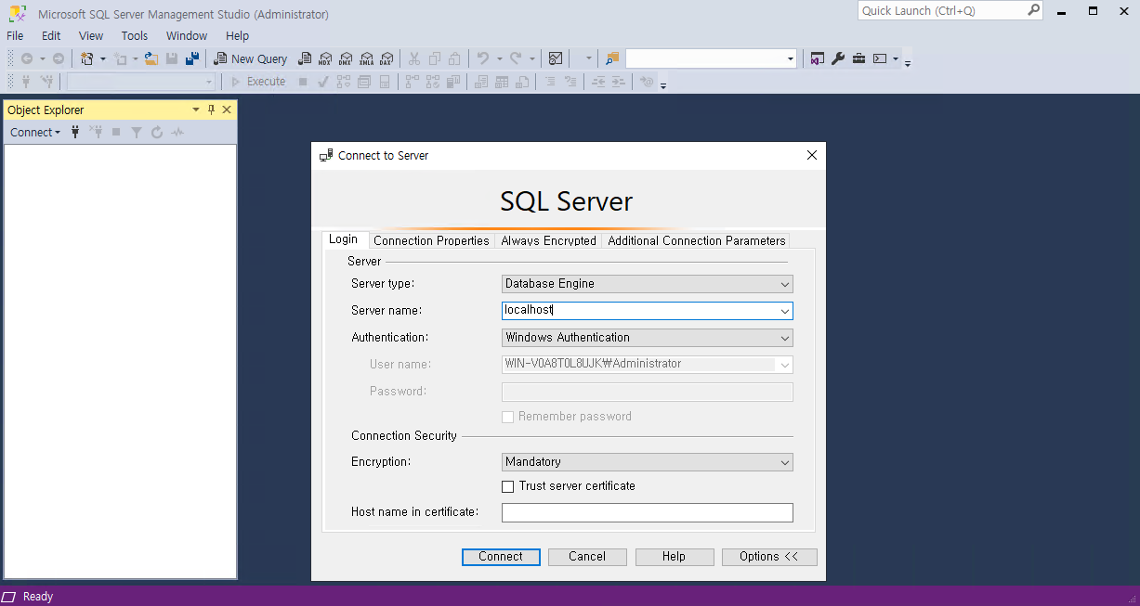The height and width of the screenshot is (606, 1140).
Task: Click the Open File folder icon
Action: click(151, 58)
